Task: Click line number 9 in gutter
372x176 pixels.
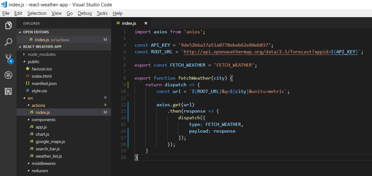Action: 124,85
